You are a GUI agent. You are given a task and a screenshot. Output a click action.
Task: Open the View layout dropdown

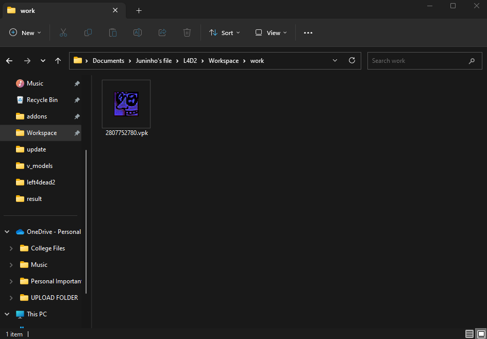[x=271, y=32]
